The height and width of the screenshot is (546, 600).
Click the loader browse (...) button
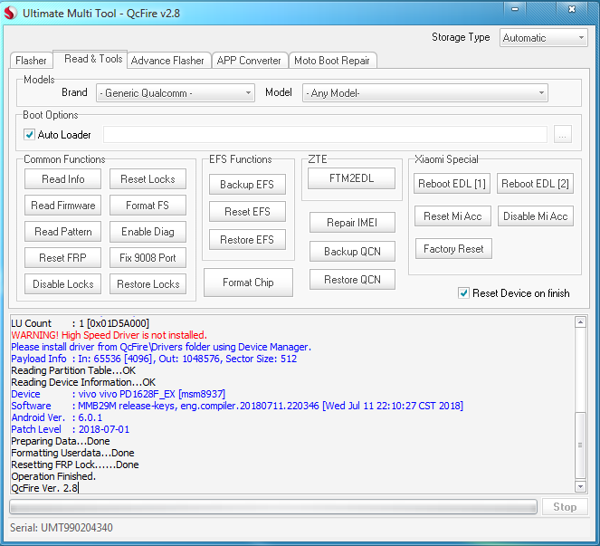563,134
